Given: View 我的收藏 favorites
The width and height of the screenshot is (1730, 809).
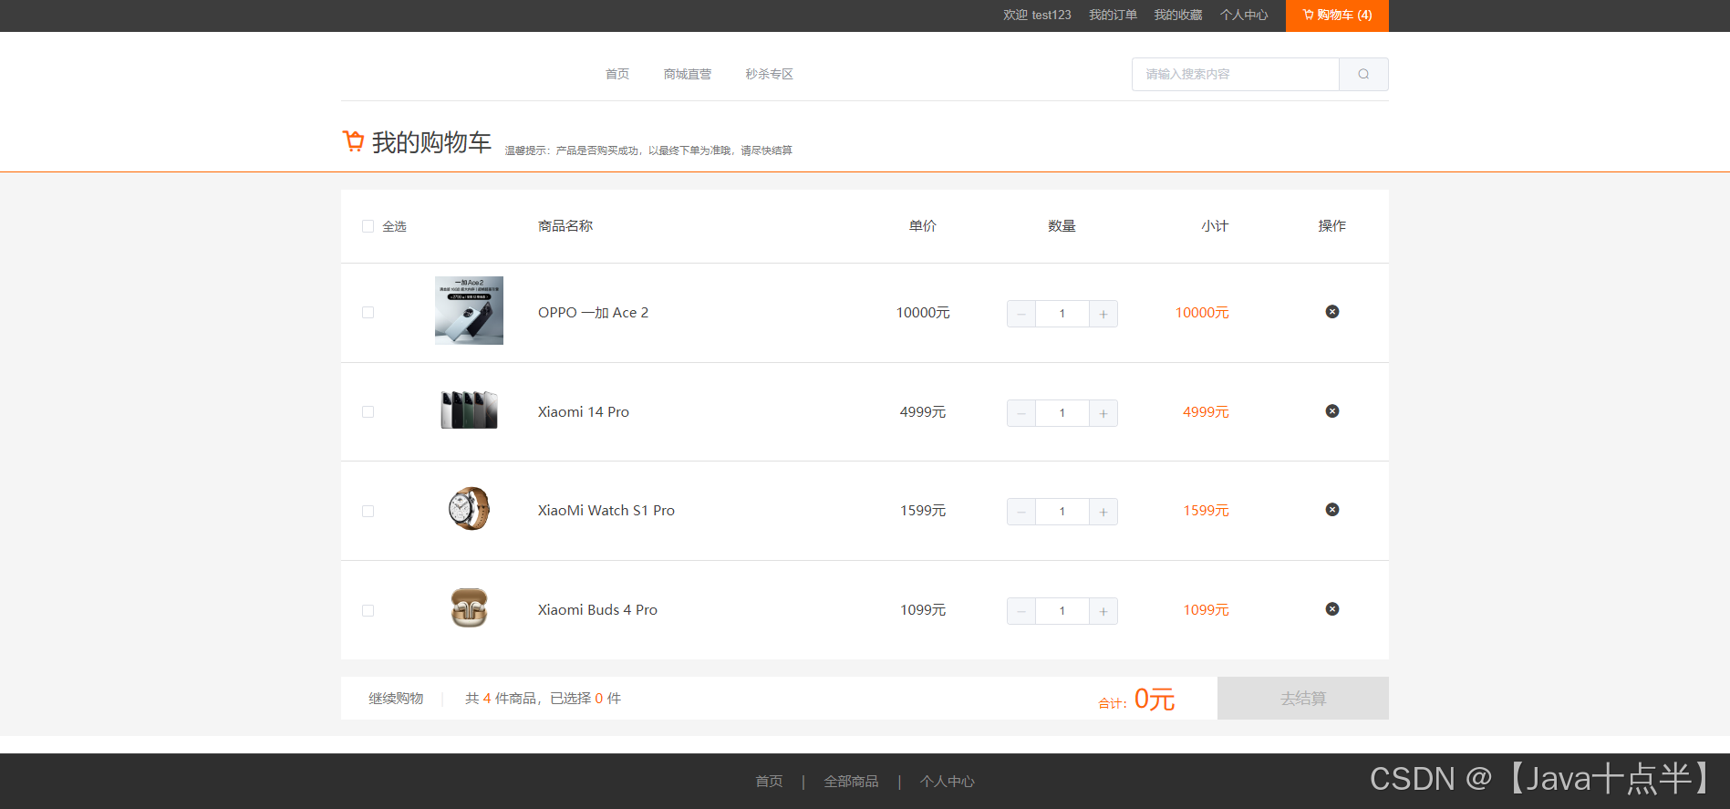Looking at the screenshot, I should coord(1178,15).
